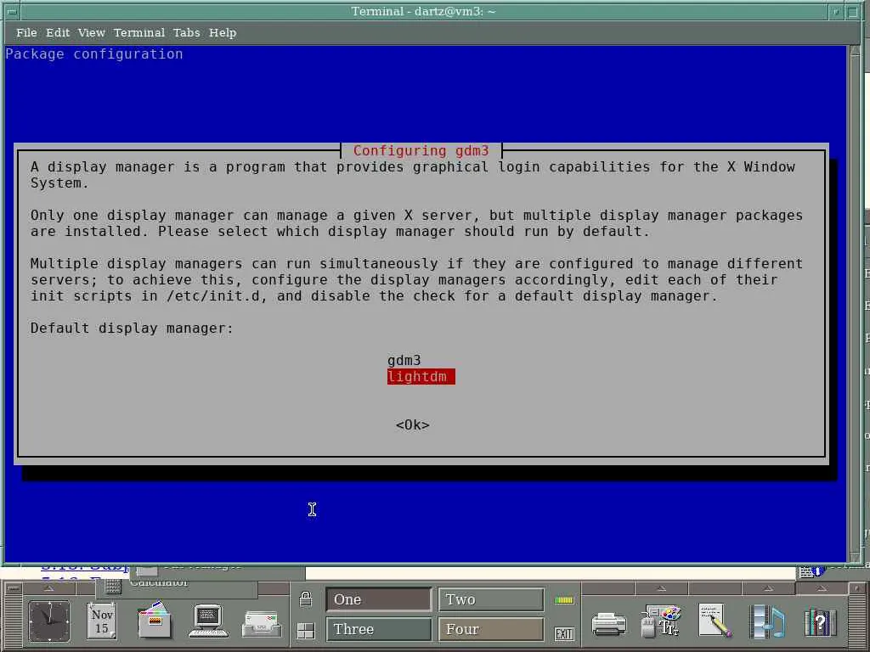Image resolution: width=870 pixels, height=652 pixels.
Task: Open the mail inbox tray icon
Action: coord(262,623)
